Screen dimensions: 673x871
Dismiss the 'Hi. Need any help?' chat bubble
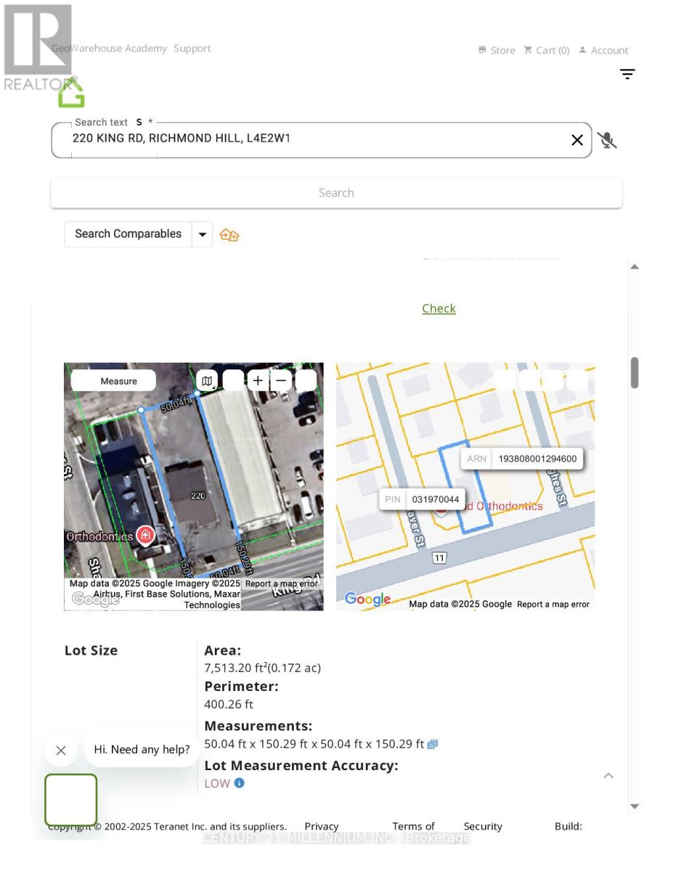point(61,751)
